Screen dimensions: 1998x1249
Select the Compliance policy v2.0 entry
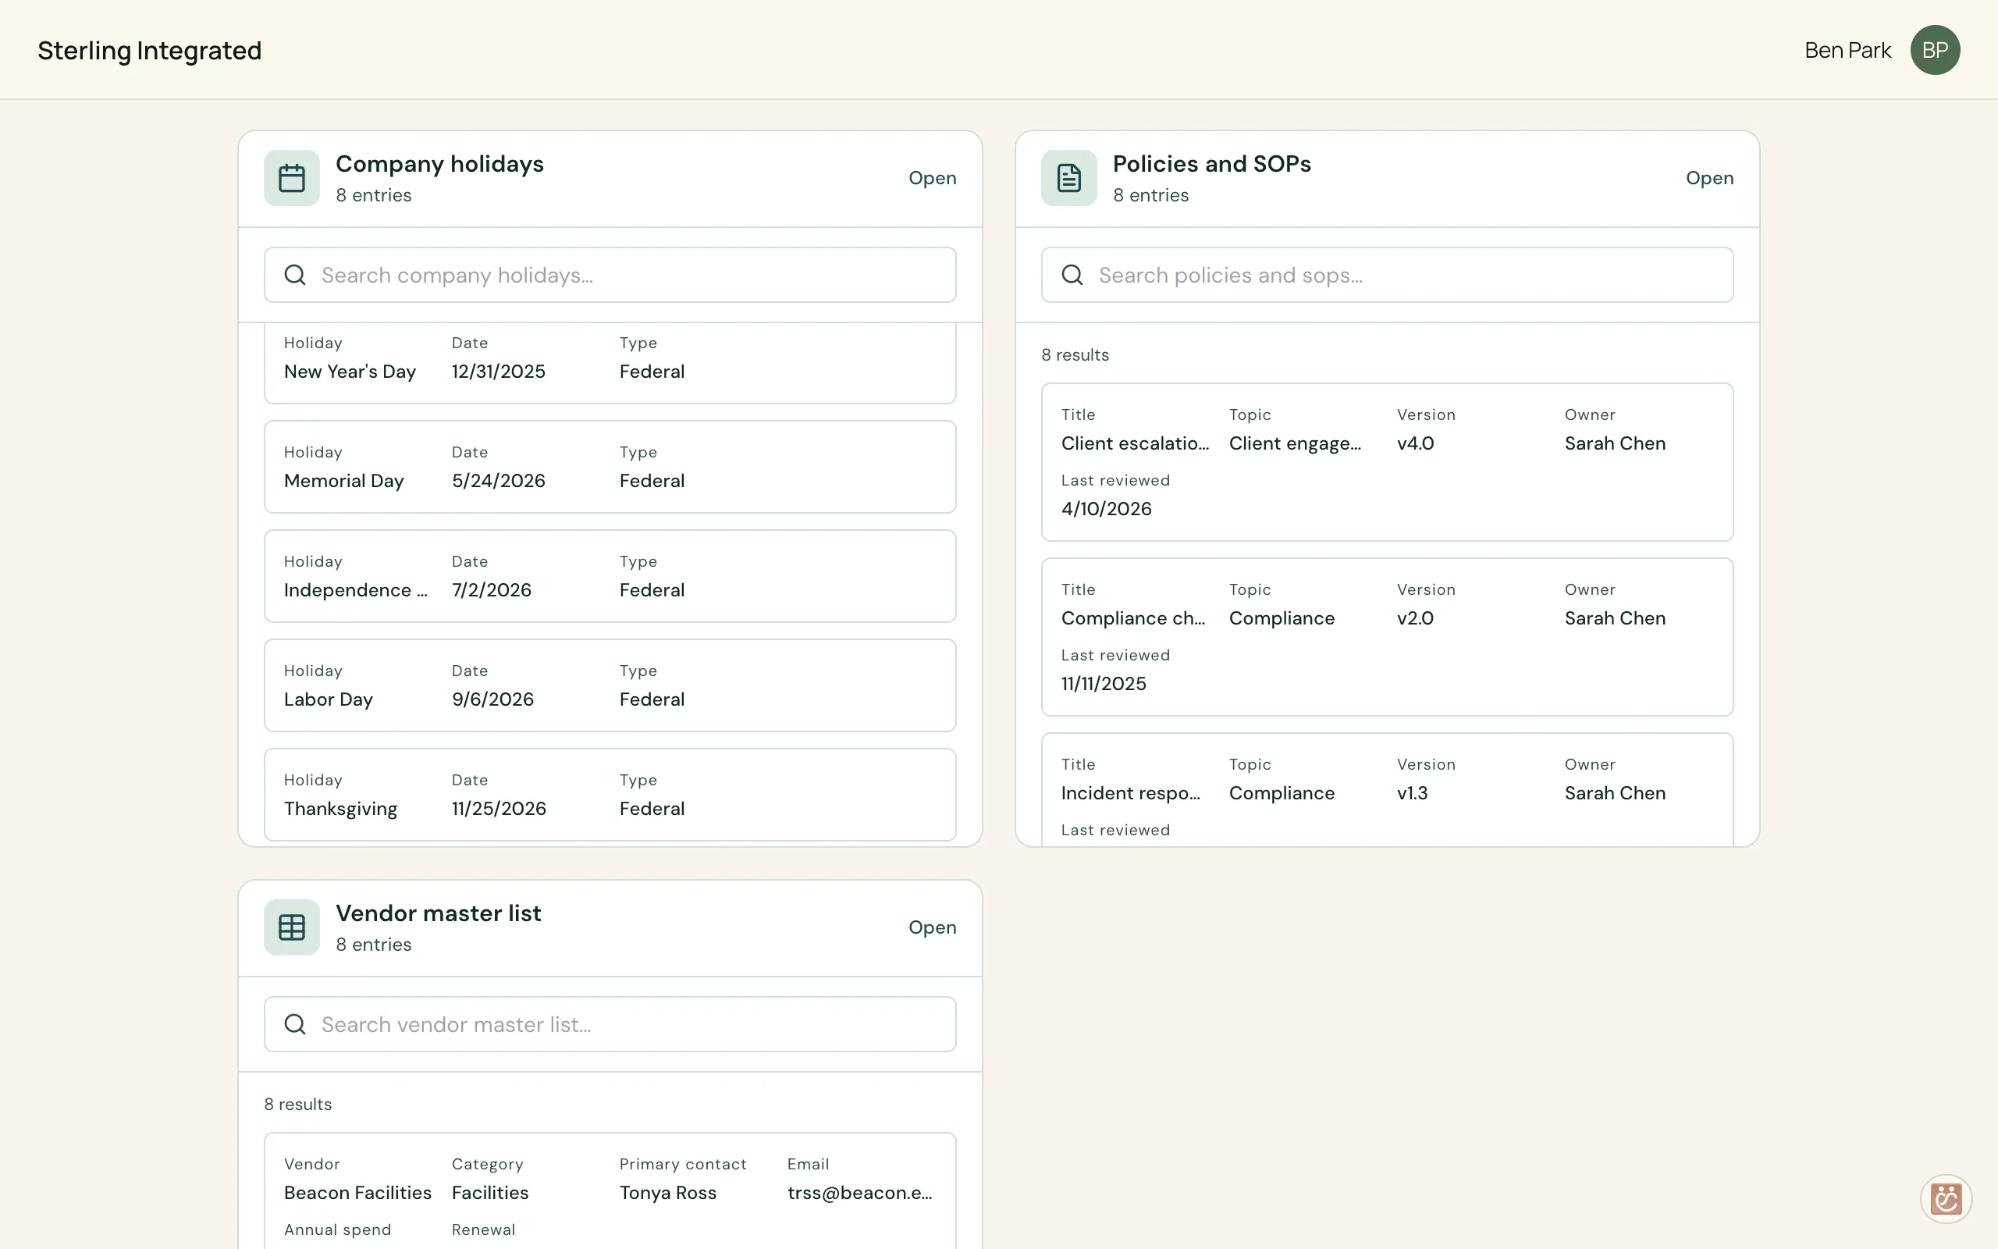pos(1387,637)
